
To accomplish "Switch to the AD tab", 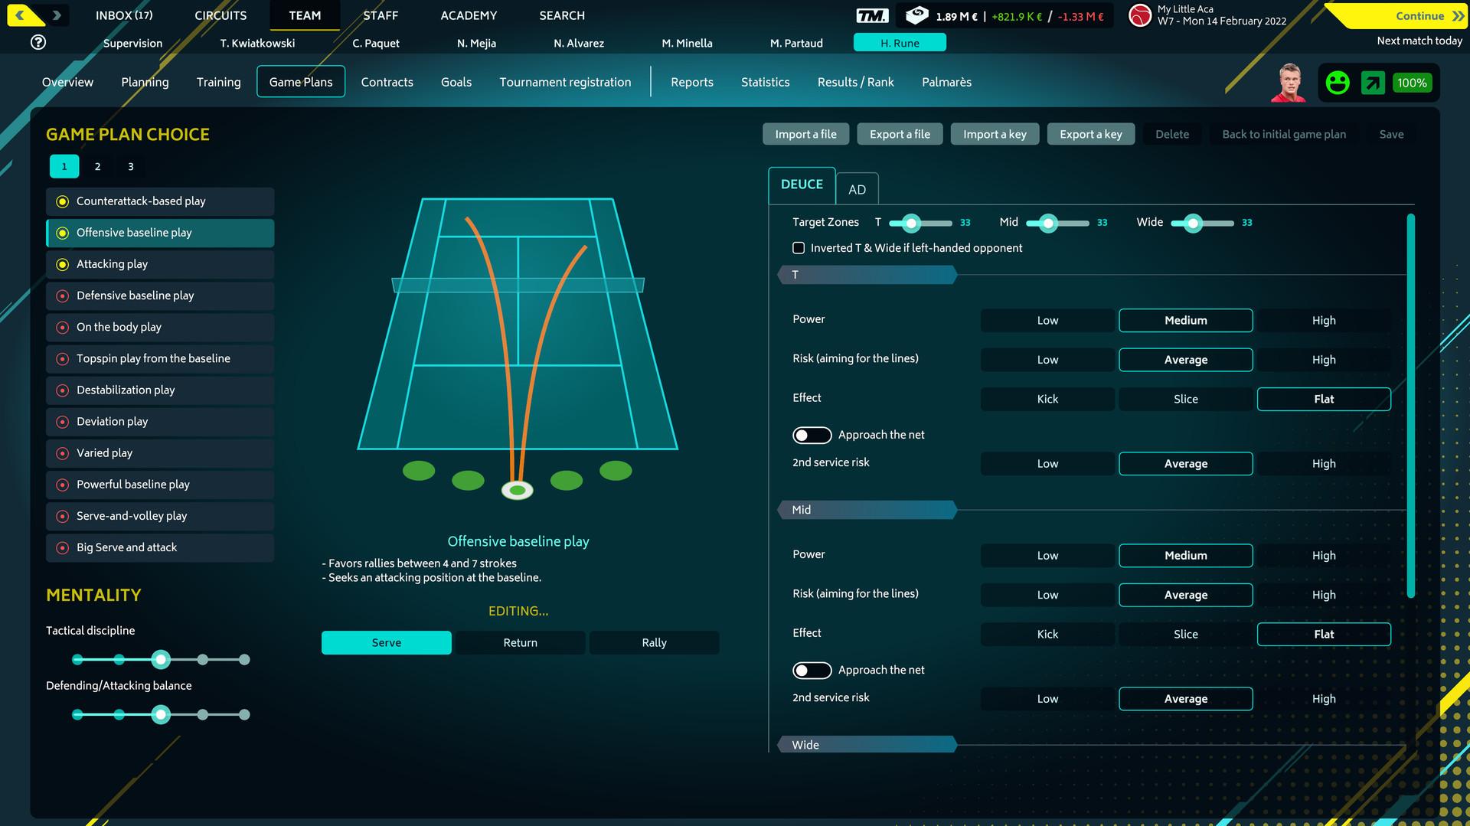I will (857, 188).
